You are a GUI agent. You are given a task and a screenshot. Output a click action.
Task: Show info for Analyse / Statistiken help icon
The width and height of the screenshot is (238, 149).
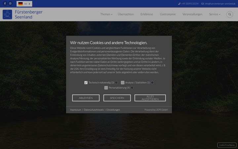(x=152, y=82)
